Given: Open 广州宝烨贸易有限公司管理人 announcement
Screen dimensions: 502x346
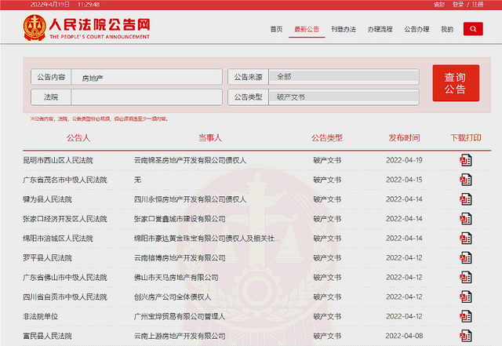Looking at the screenshot, I should 180,316.
